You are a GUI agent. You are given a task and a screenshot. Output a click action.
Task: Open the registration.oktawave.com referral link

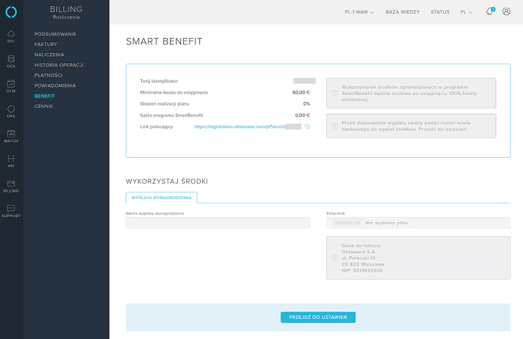point(240,126)
